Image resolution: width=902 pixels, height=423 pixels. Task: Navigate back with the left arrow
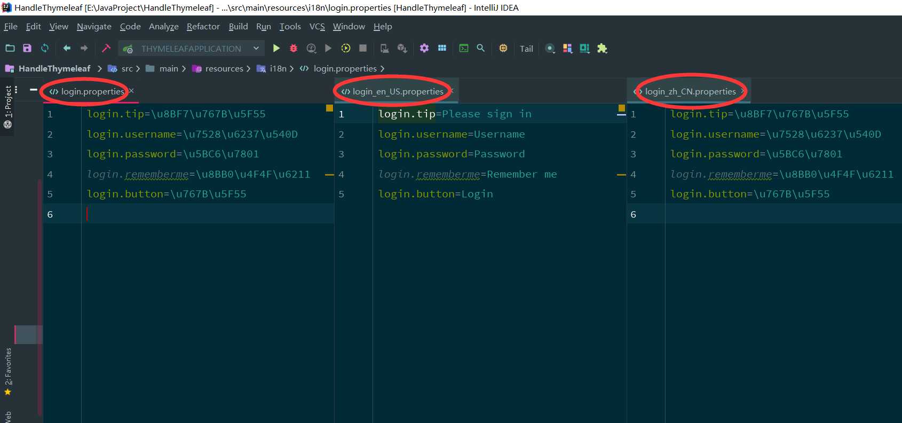pyautogui.click(x=67, y=48)
